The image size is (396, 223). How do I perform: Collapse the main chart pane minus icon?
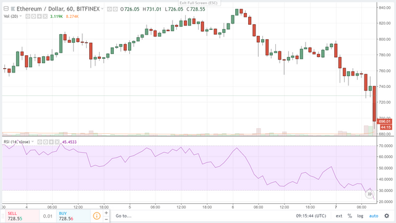tap(6, 9)
